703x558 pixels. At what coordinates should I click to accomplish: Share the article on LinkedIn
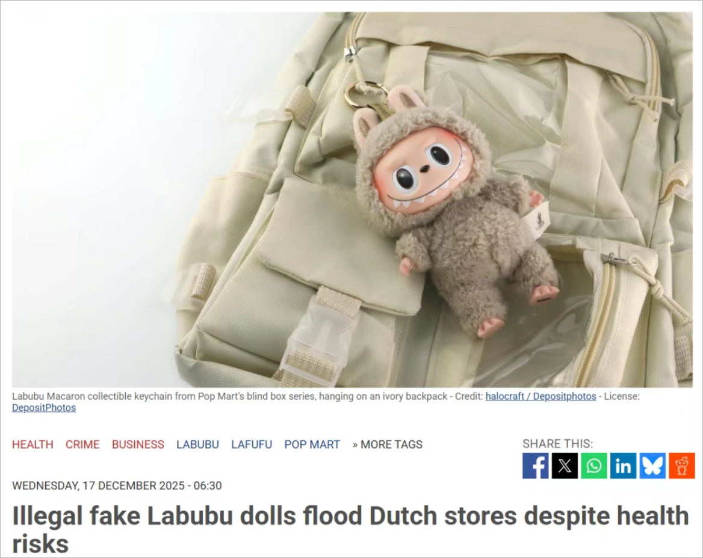pyautogui.click(x=623, y=466)
